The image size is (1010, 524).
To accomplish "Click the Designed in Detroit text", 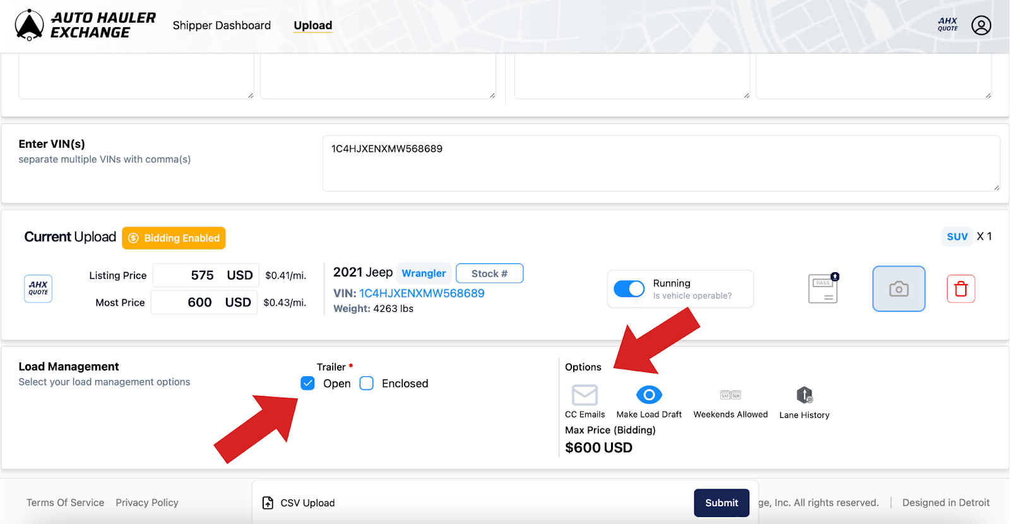I will tap(946, 503).
